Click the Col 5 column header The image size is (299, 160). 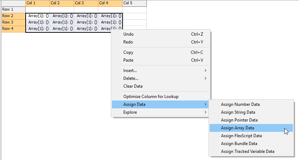pos(134,3)
